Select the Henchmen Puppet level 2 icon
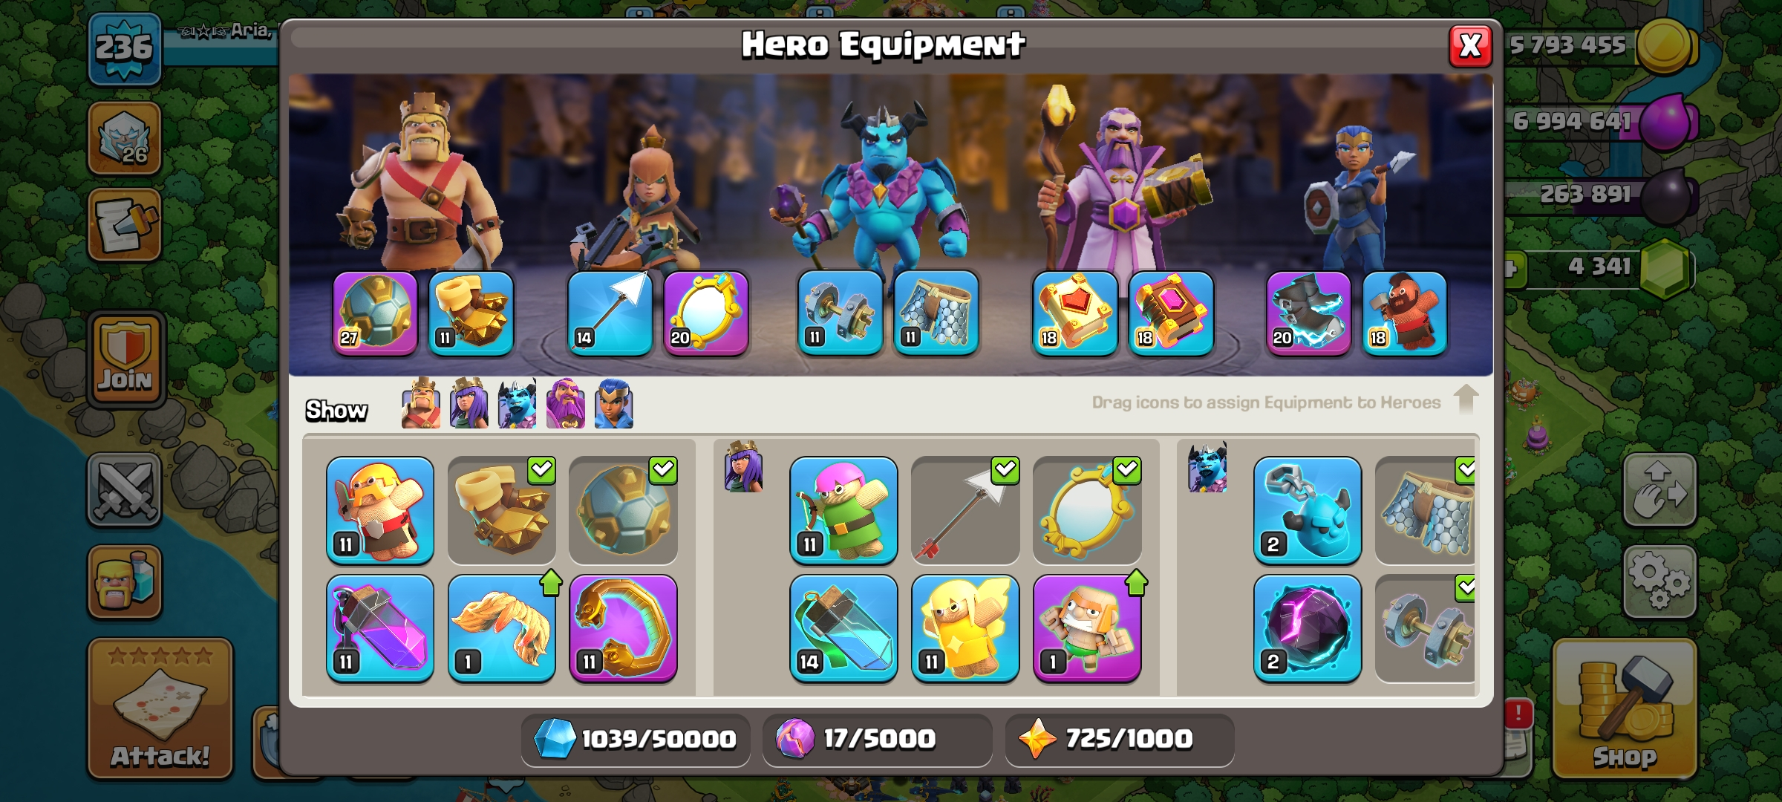The height and width of the screenshot is (802, 1782). (x=1308, y=510)
